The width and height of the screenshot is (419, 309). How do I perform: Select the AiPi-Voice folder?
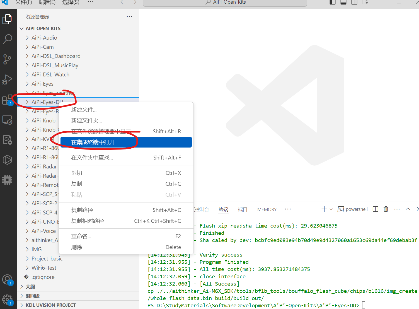pyautogui.click(x=43, y=231)
